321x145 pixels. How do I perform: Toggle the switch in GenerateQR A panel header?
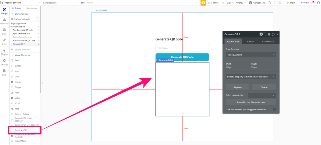coord(263,34)
